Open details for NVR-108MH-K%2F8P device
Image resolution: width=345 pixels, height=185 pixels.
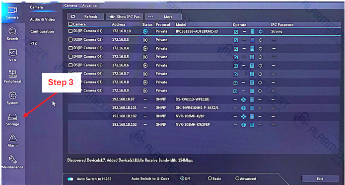[252, 125]
